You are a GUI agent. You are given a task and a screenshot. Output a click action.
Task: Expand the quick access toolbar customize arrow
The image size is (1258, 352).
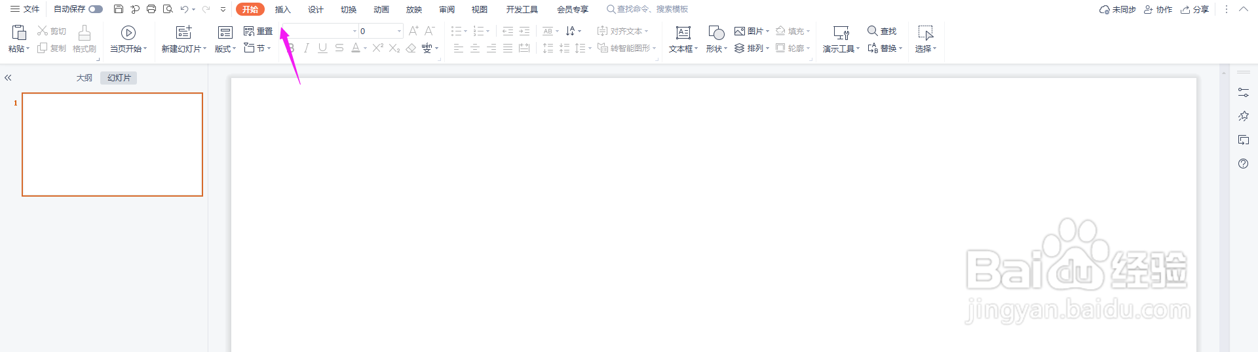(223, 9)
